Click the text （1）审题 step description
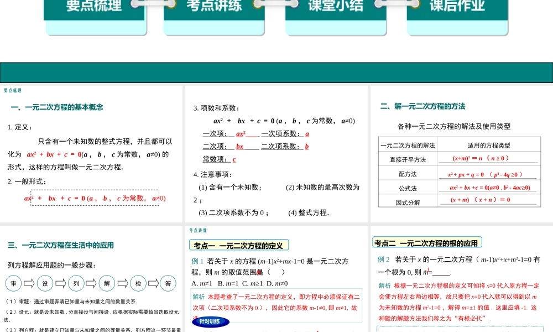553x332 pixels. pos(71,302)
